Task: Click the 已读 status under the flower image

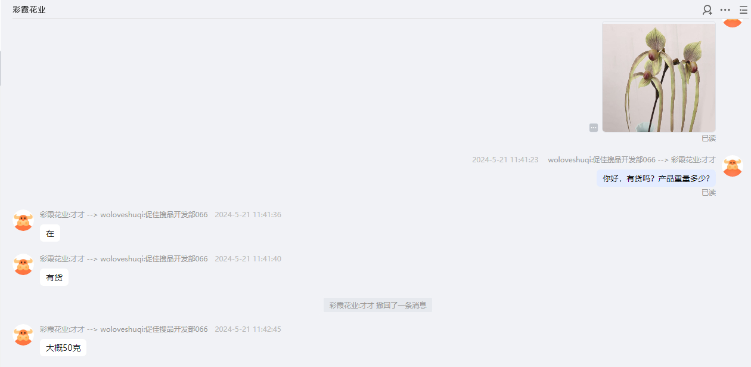Action: 709,138
